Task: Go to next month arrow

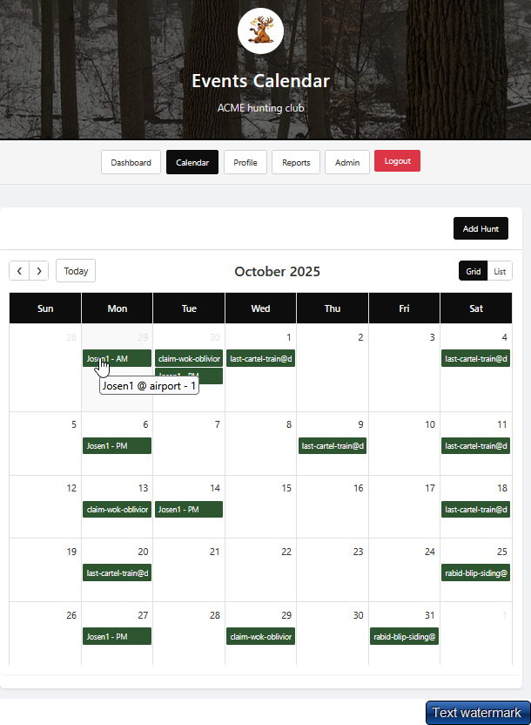Action: point(39,271)
